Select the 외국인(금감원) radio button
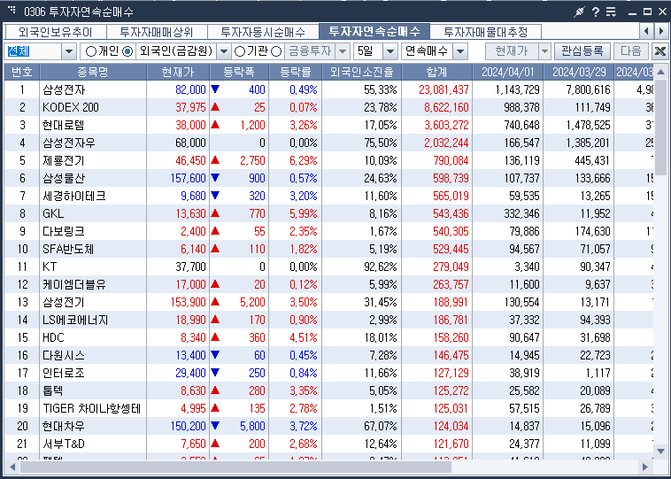 [127, 51]
